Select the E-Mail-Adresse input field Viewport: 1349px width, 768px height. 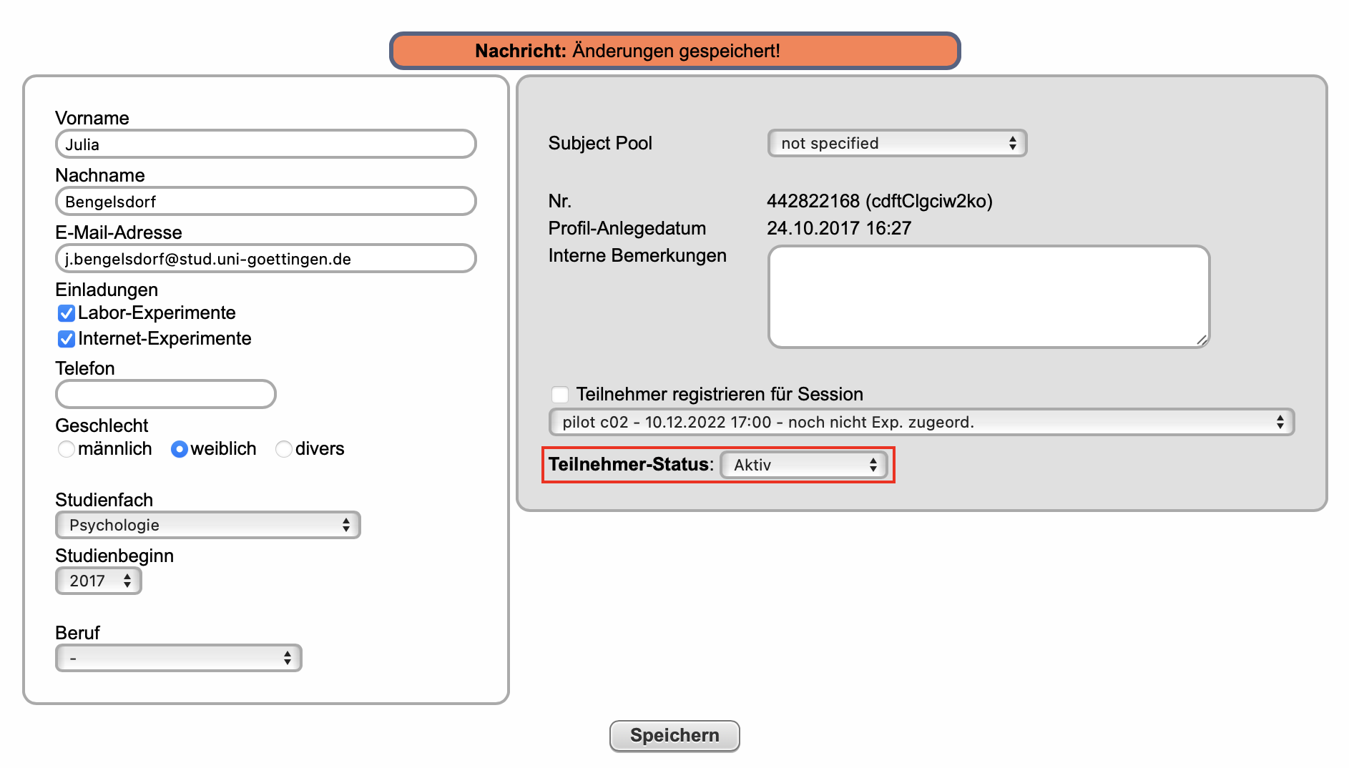coord(265,258)
